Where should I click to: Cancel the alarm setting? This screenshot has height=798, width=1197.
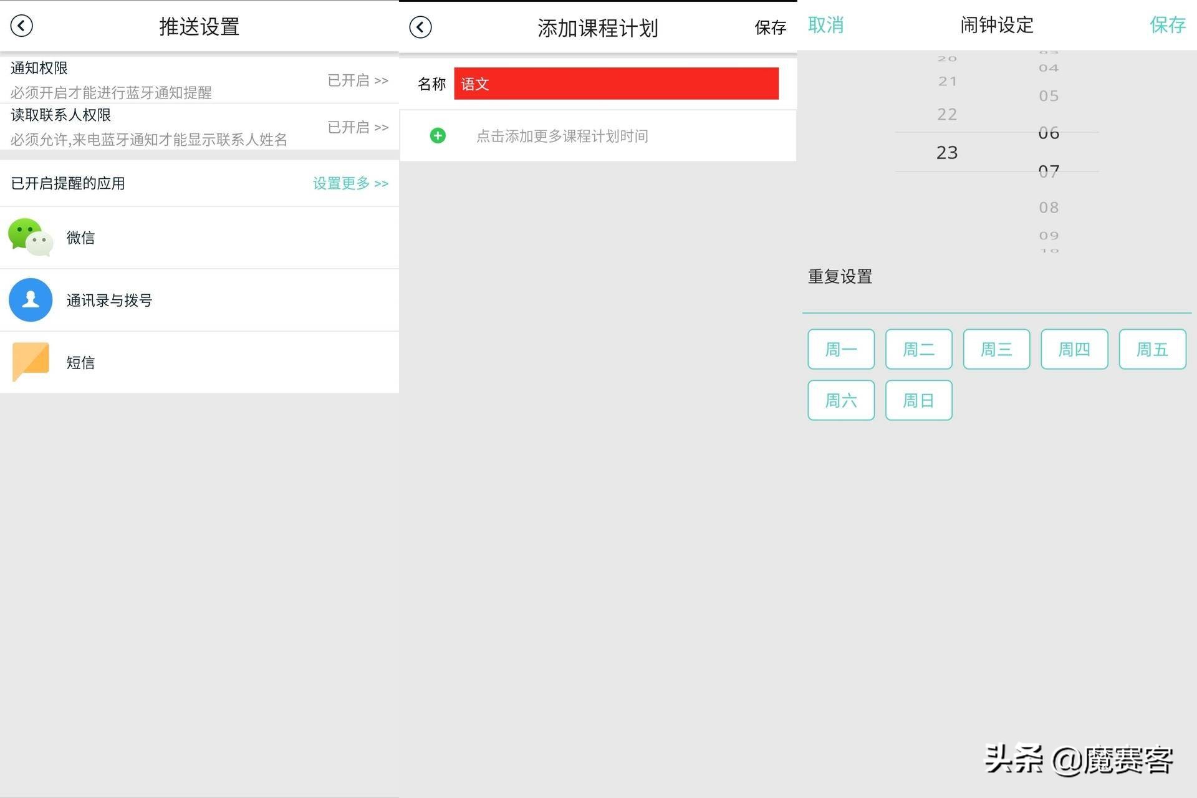click(x=825, y=25)
